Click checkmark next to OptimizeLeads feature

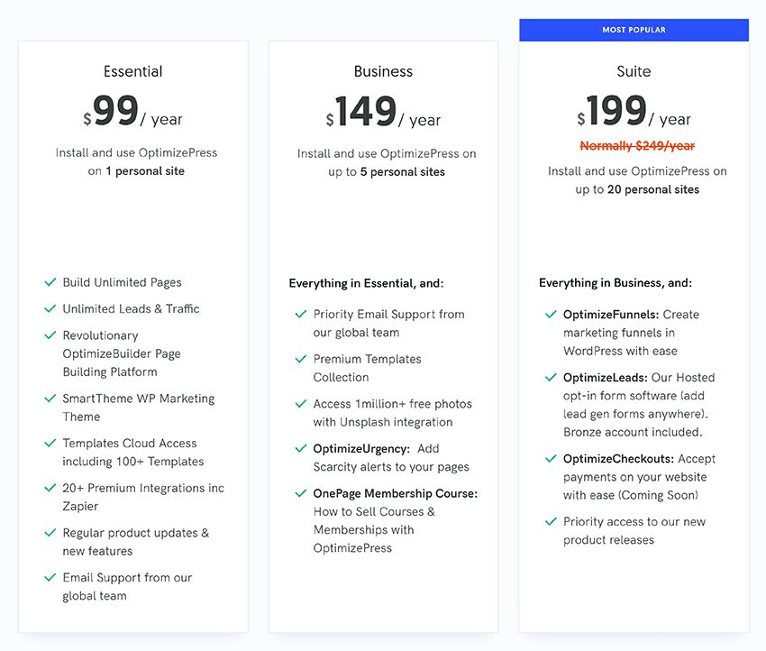pos(551,377)
